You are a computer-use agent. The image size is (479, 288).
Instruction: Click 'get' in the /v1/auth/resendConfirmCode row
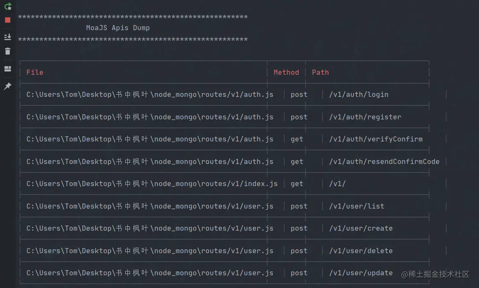pyautogui.click(x=297, y=162)
